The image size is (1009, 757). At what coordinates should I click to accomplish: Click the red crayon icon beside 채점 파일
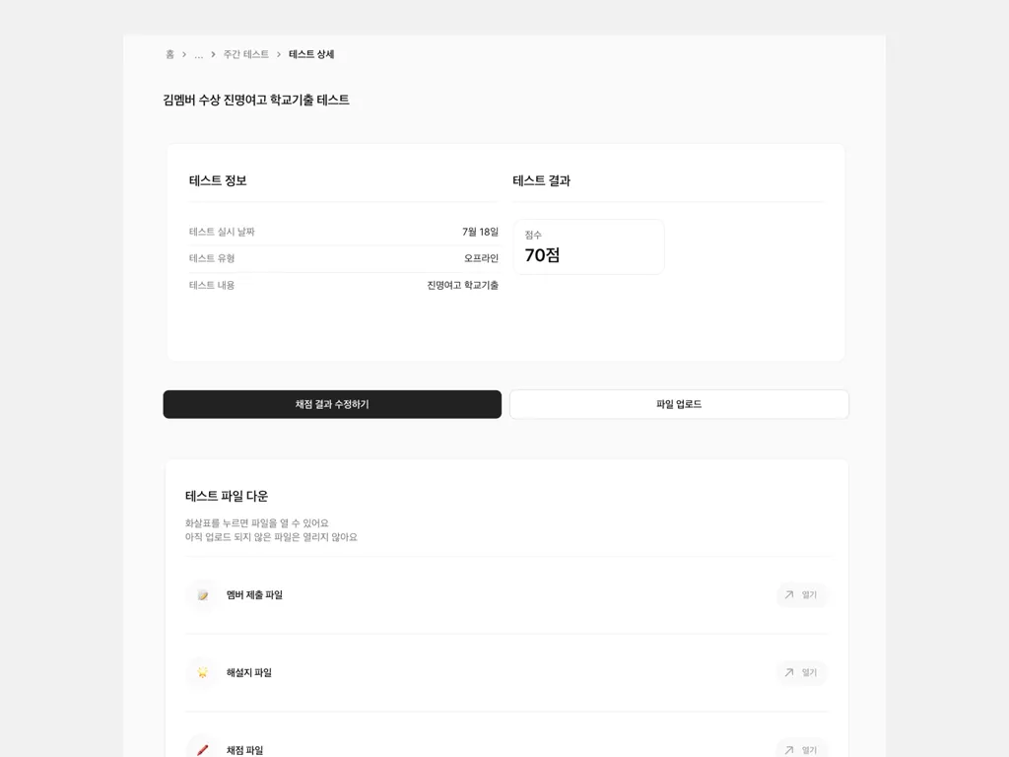coord(202,749)
